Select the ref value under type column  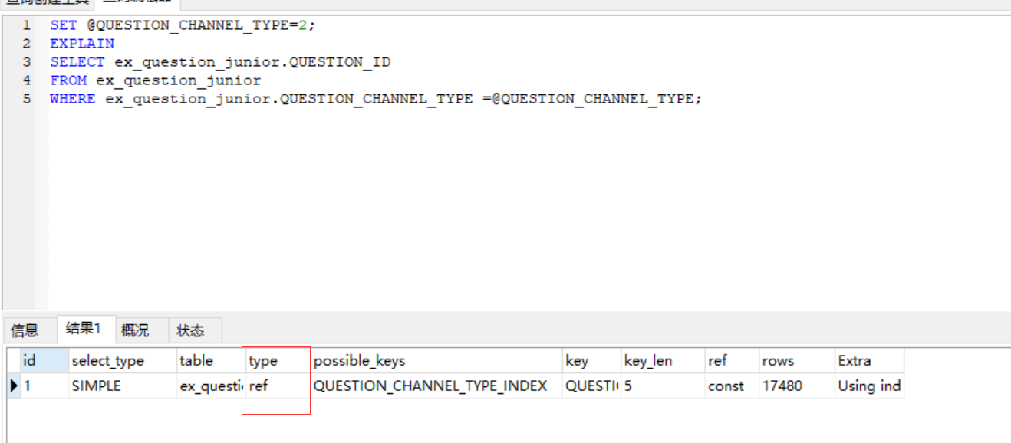278,386
